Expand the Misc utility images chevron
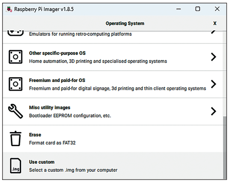The image size is (229, 183). (x=214, y=111)
